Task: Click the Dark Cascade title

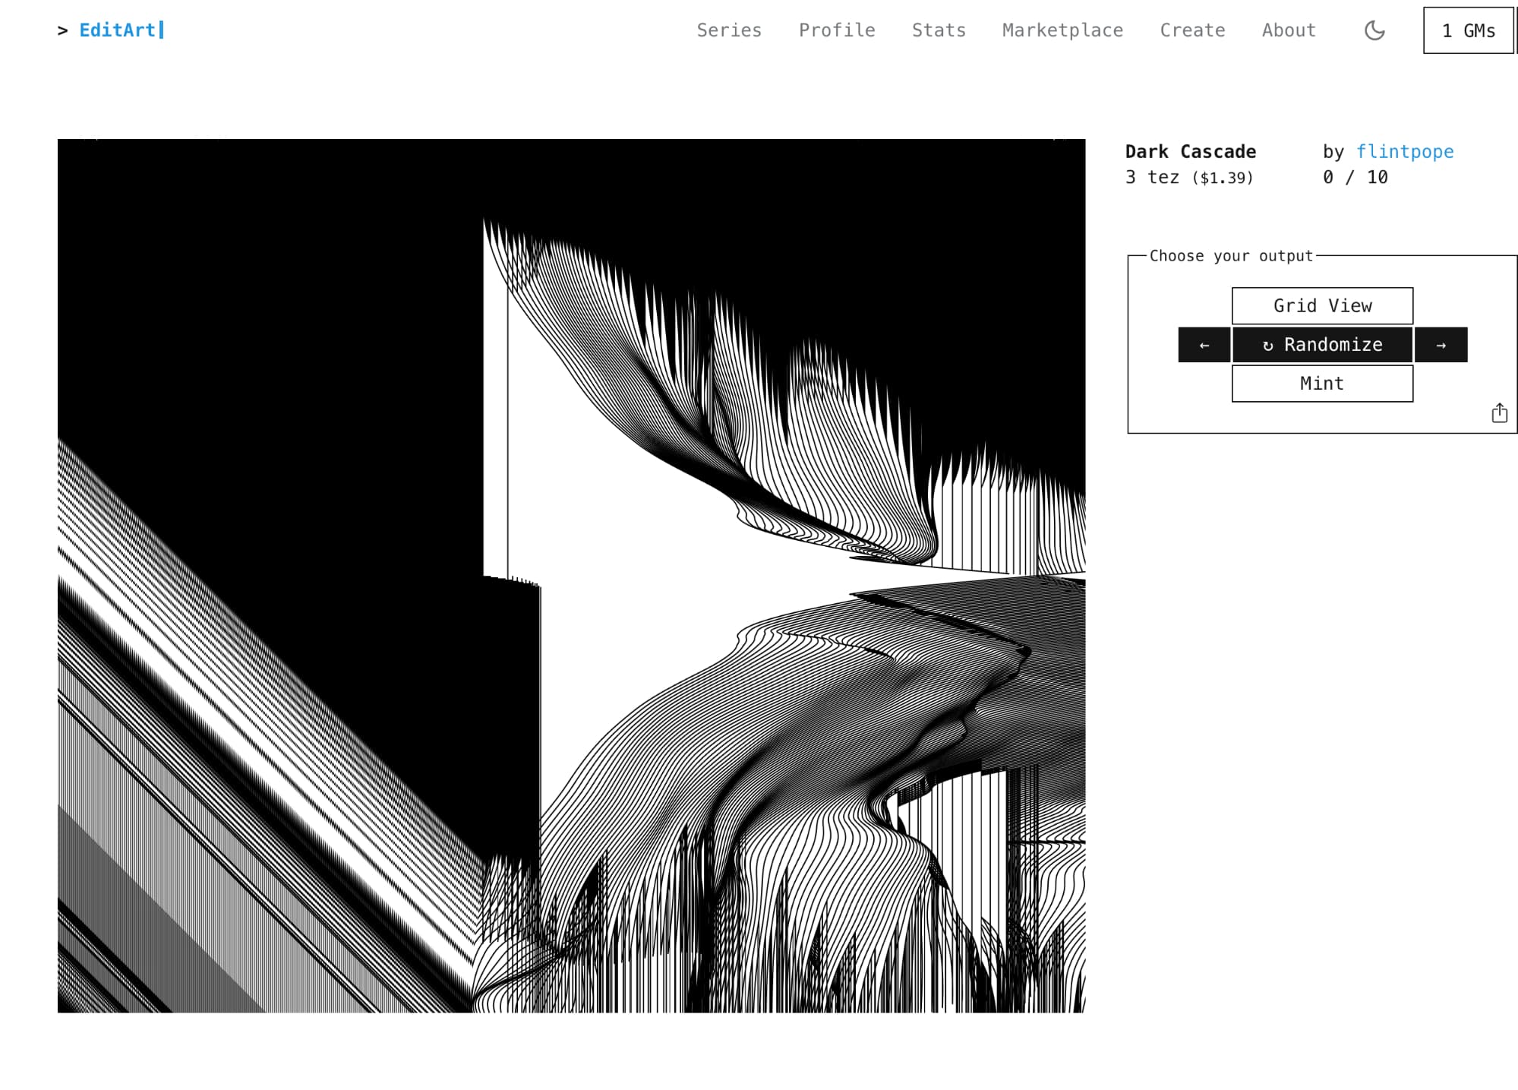Action: tap(1190, 151)
